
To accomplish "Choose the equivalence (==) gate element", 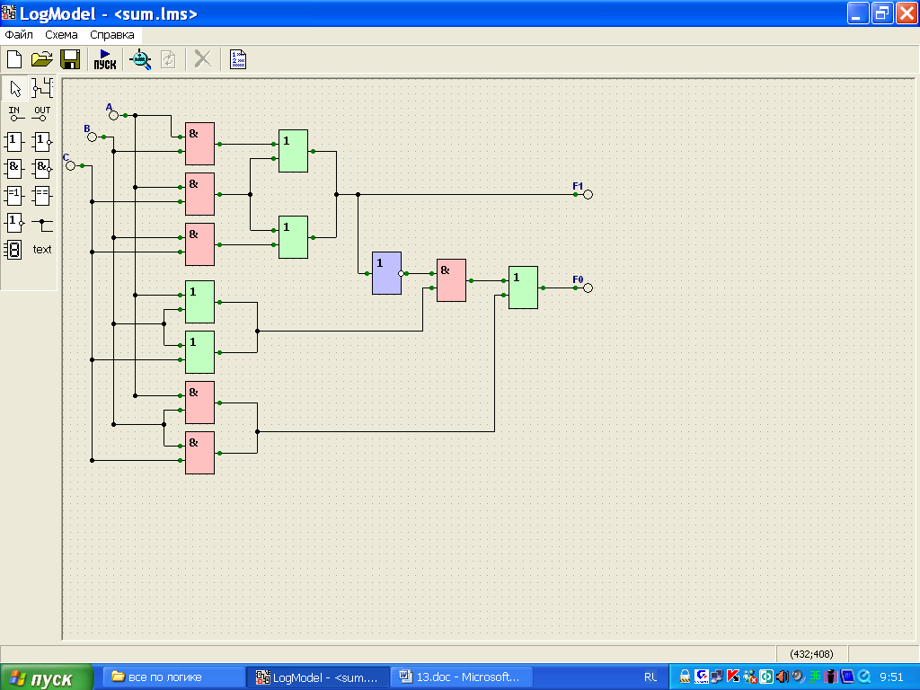I will click(42, 195).
